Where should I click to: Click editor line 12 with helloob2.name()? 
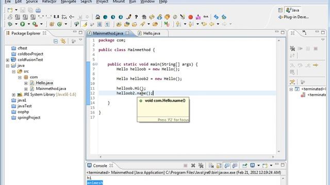187,93
